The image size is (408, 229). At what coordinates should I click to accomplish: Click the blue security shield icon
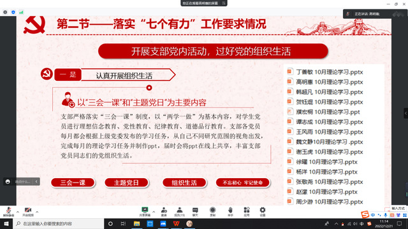coord(13,12)
